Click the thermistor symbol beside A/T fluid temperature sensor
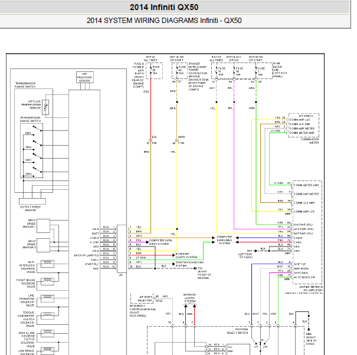This screenshot has width=357, height=355. pyautogui.click(x=45, y=107)
